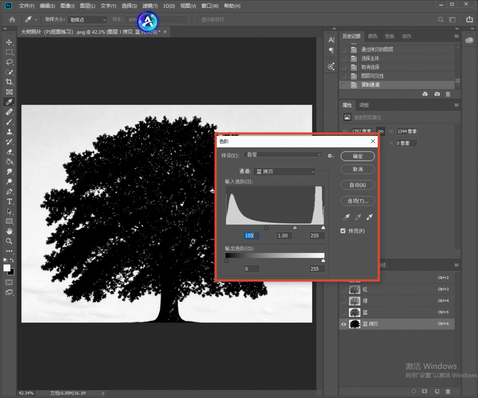Click the Home icon in options bar
Screen dimensions: 478x398
point(12,20)
